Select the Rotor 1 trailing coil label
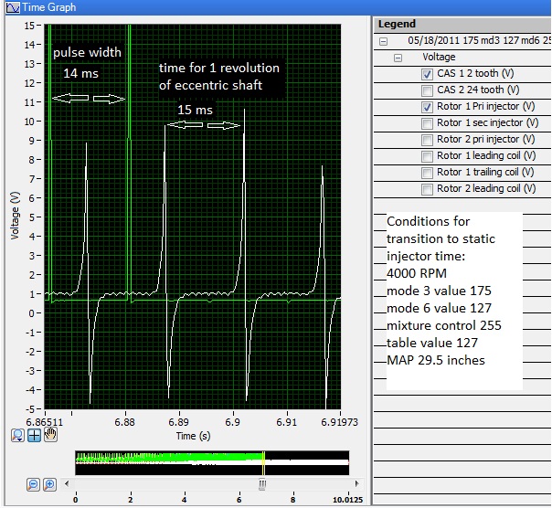 [x=480, y=173]
